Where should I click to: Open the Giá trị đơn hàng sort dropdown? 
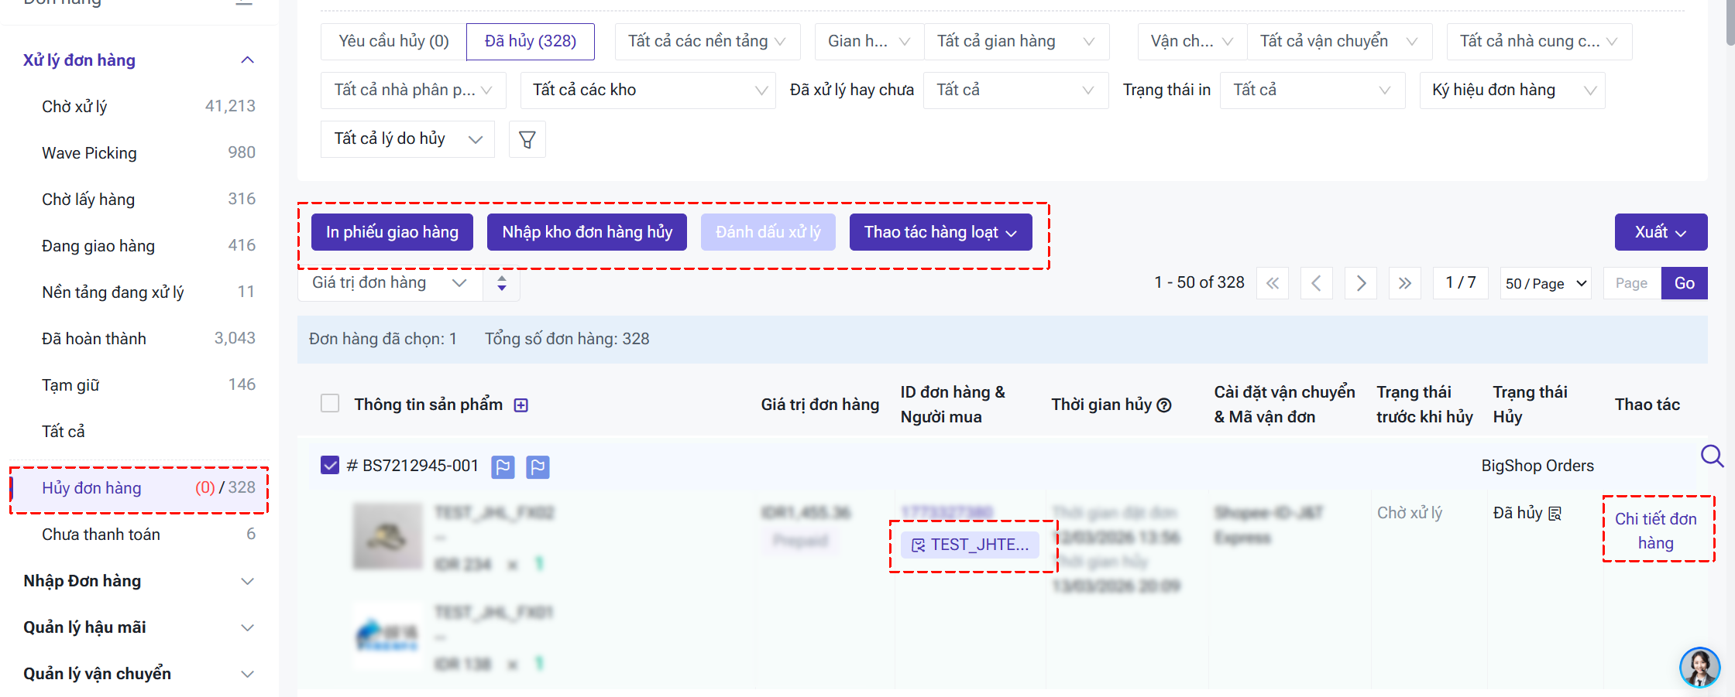click(x=390, y=283)
